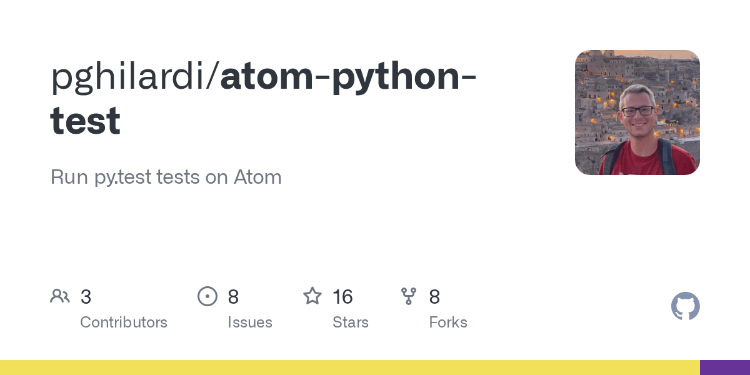The height and width of the screenshot is (375, 750).
Task: Click the Stars star icon
Action: point(312,296)
